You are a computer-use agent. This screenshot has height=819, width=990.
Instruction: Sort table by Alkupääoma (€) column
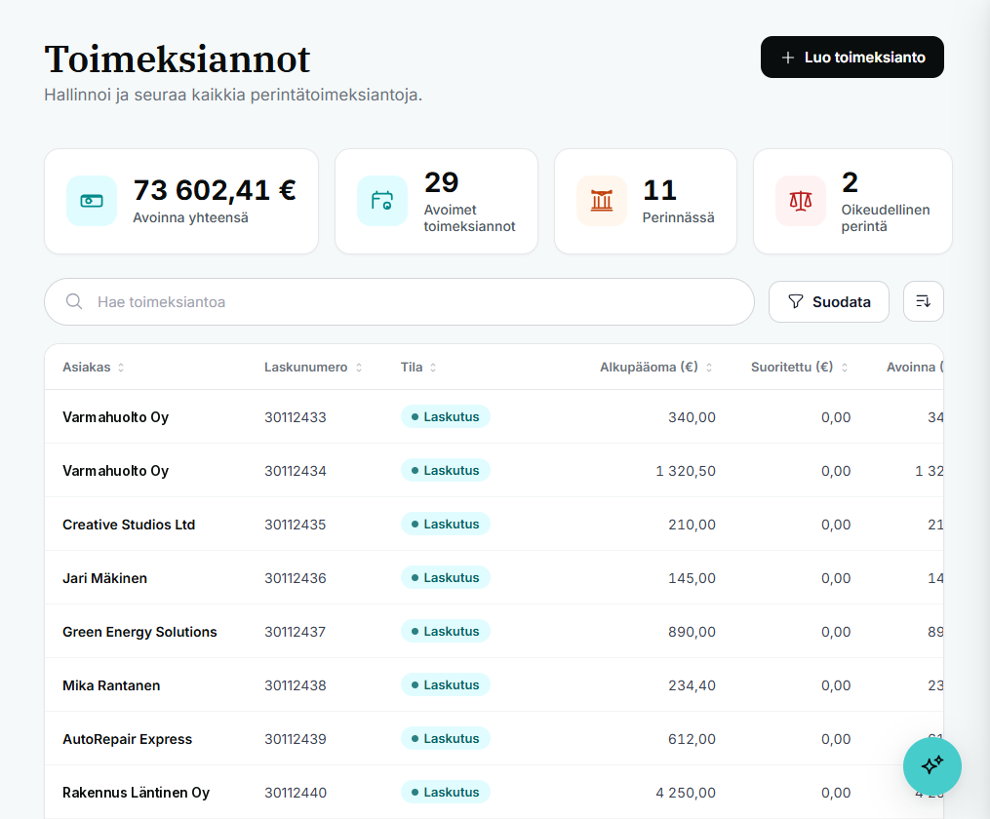coord(655,368)
